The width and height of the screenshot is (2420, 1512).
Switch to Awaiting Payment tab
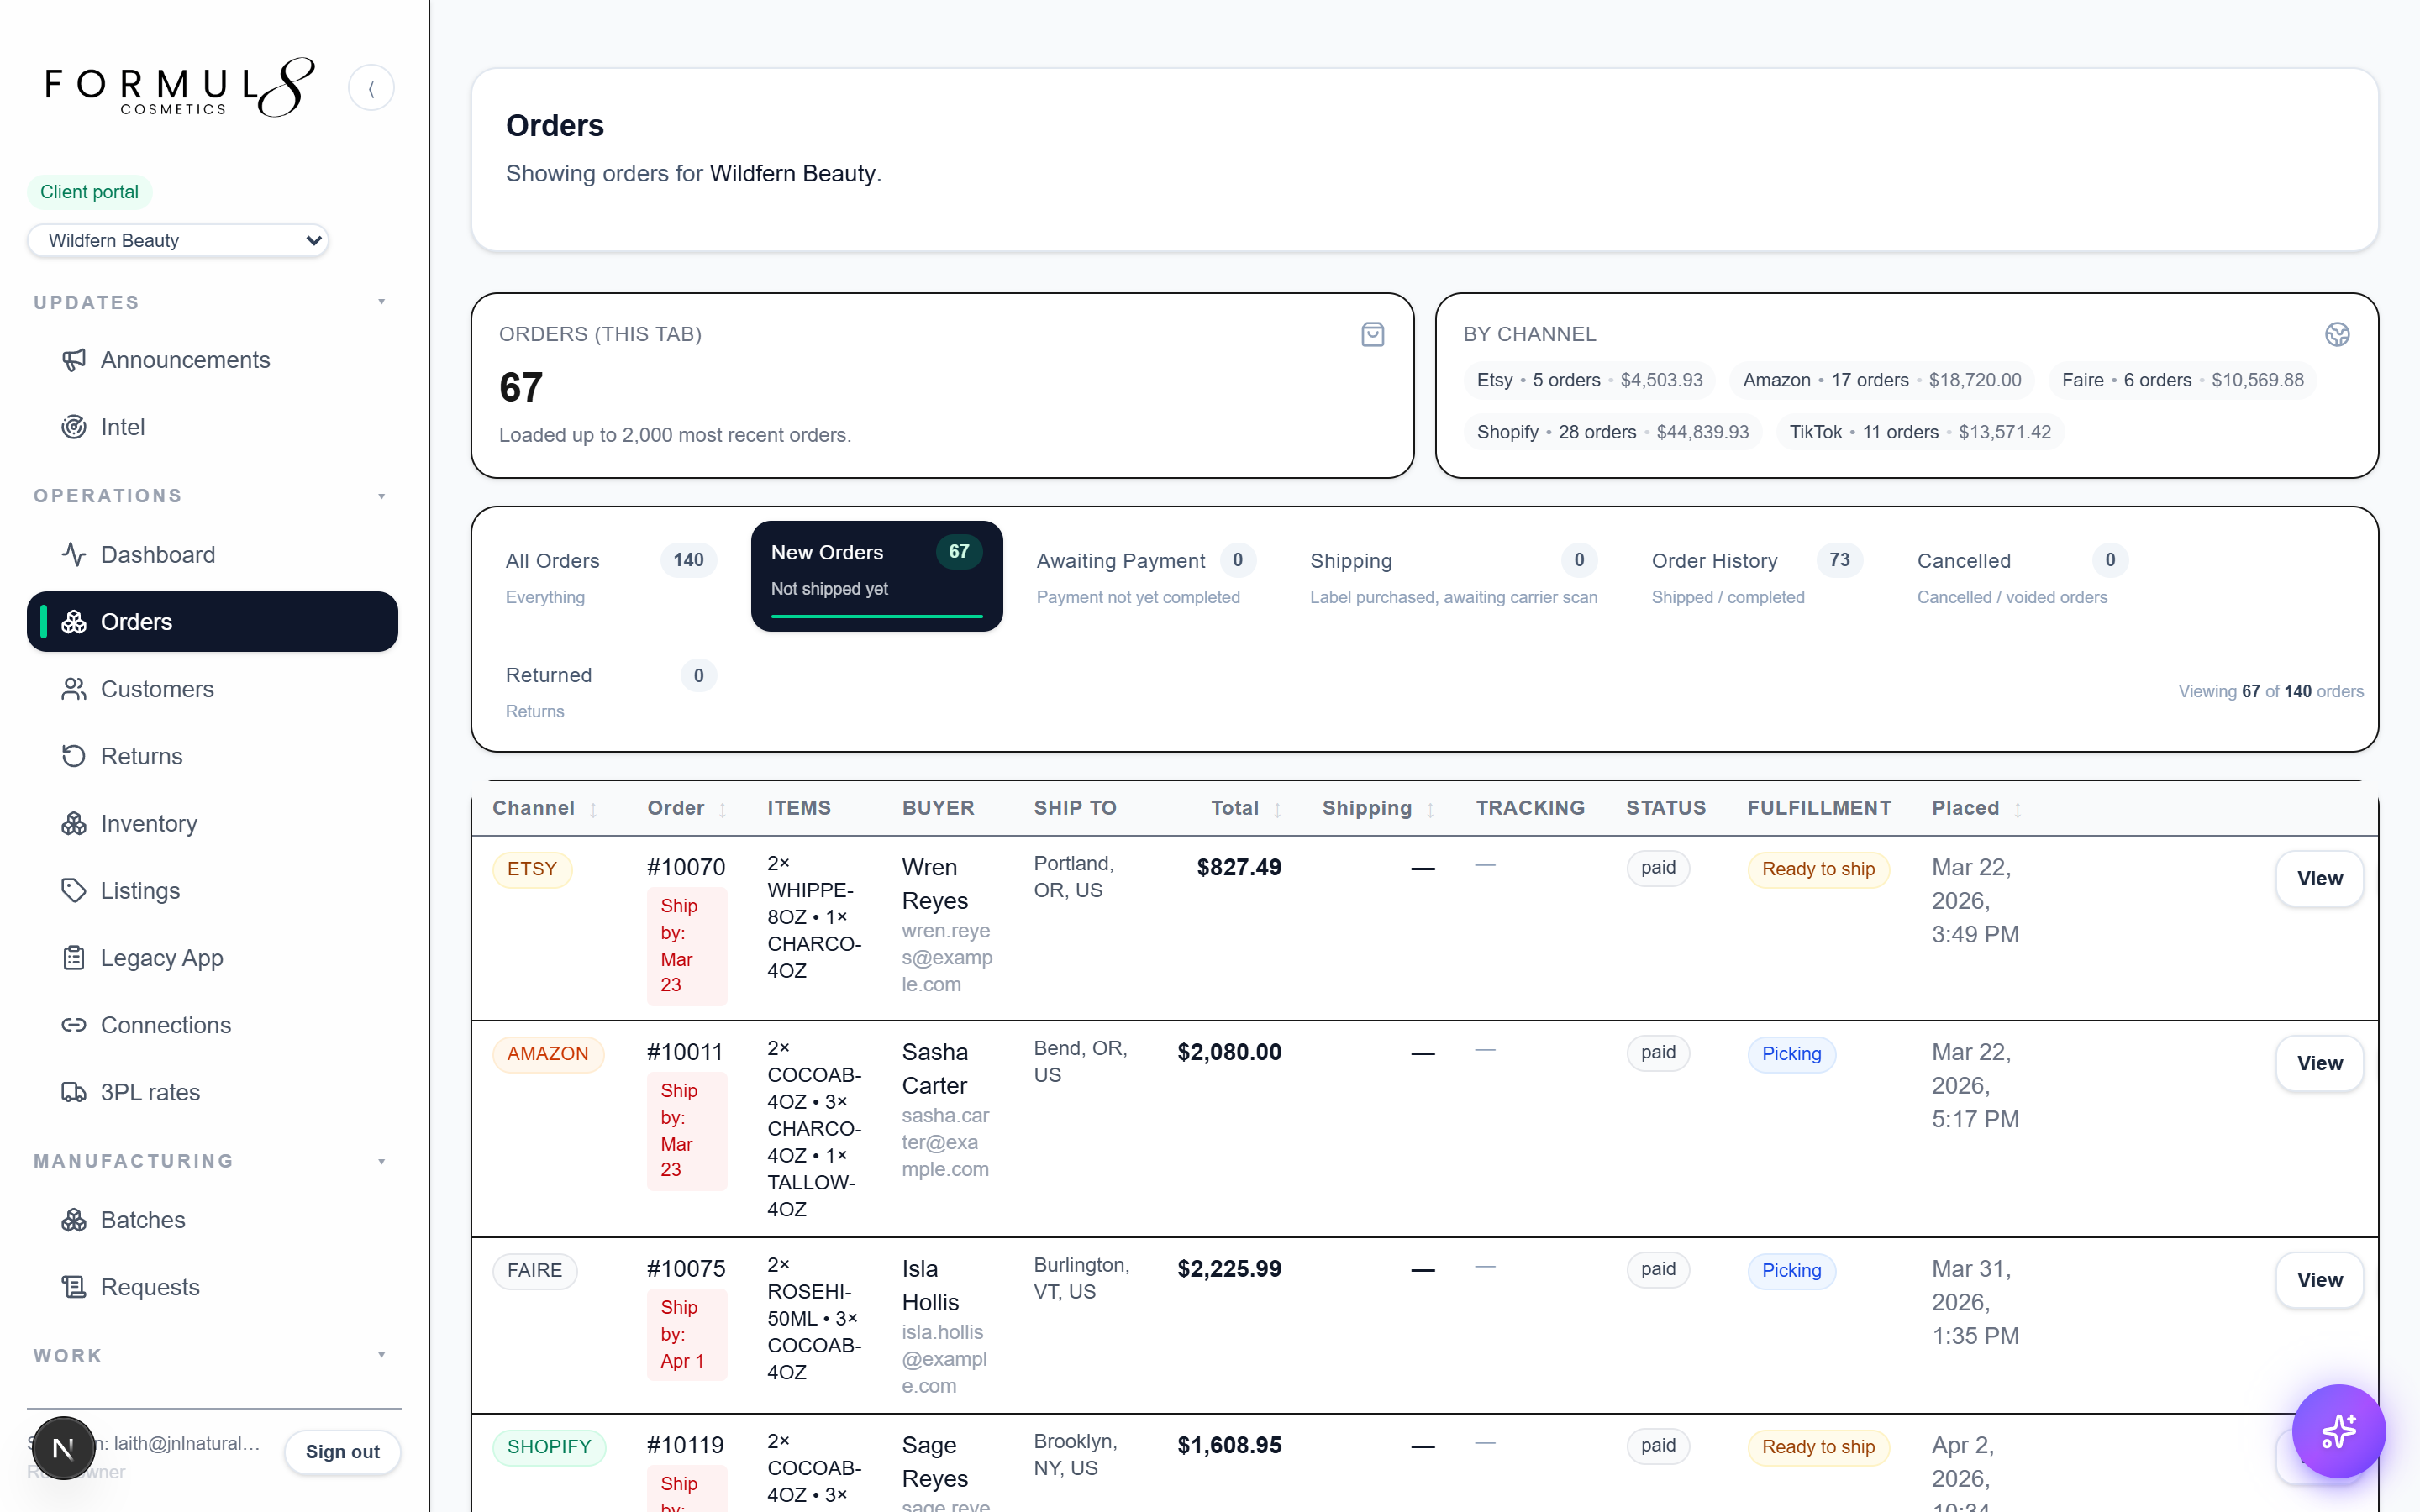(x=1146, y=577)
